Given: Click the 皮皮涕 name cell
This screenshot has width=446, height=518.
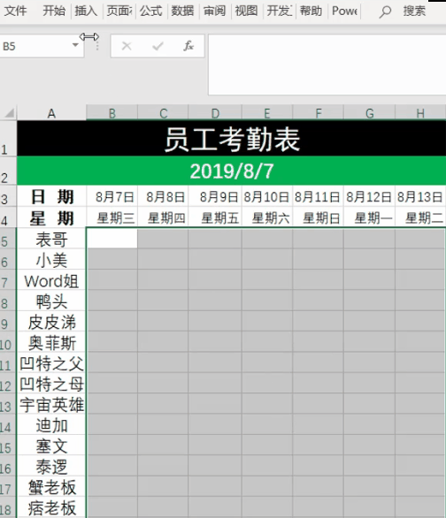Looking at the screenshot, I should point(51,322).
